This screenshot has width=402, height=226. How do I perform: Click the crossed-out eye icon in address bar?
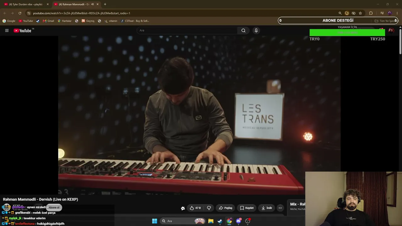(x=354, y=13)
